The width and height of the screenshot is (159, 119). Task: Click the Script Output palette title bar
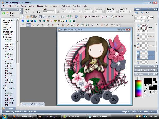click(146, 70)
